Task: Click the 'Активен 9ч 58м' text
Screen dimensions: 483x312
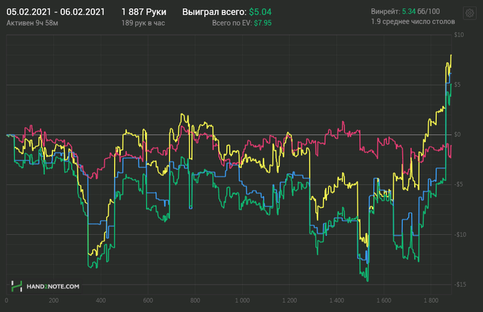Action: 32,23
